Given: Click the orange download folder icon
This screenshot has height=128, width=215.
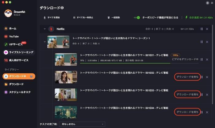Looking at the screenshot, I should tap(6, 84).
